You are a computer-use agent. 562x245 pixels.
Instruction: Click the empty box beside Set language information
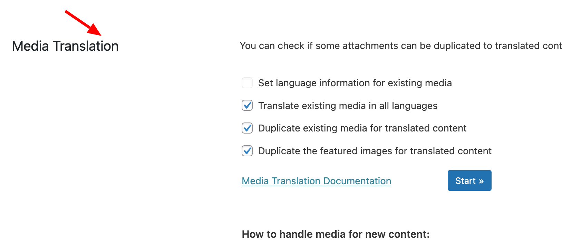(x=247, y=83)
